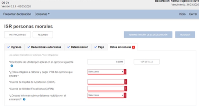Screen dimensions: 199x106
Task: Switch to the Ingresos tab
Action: tap(14, 47)
